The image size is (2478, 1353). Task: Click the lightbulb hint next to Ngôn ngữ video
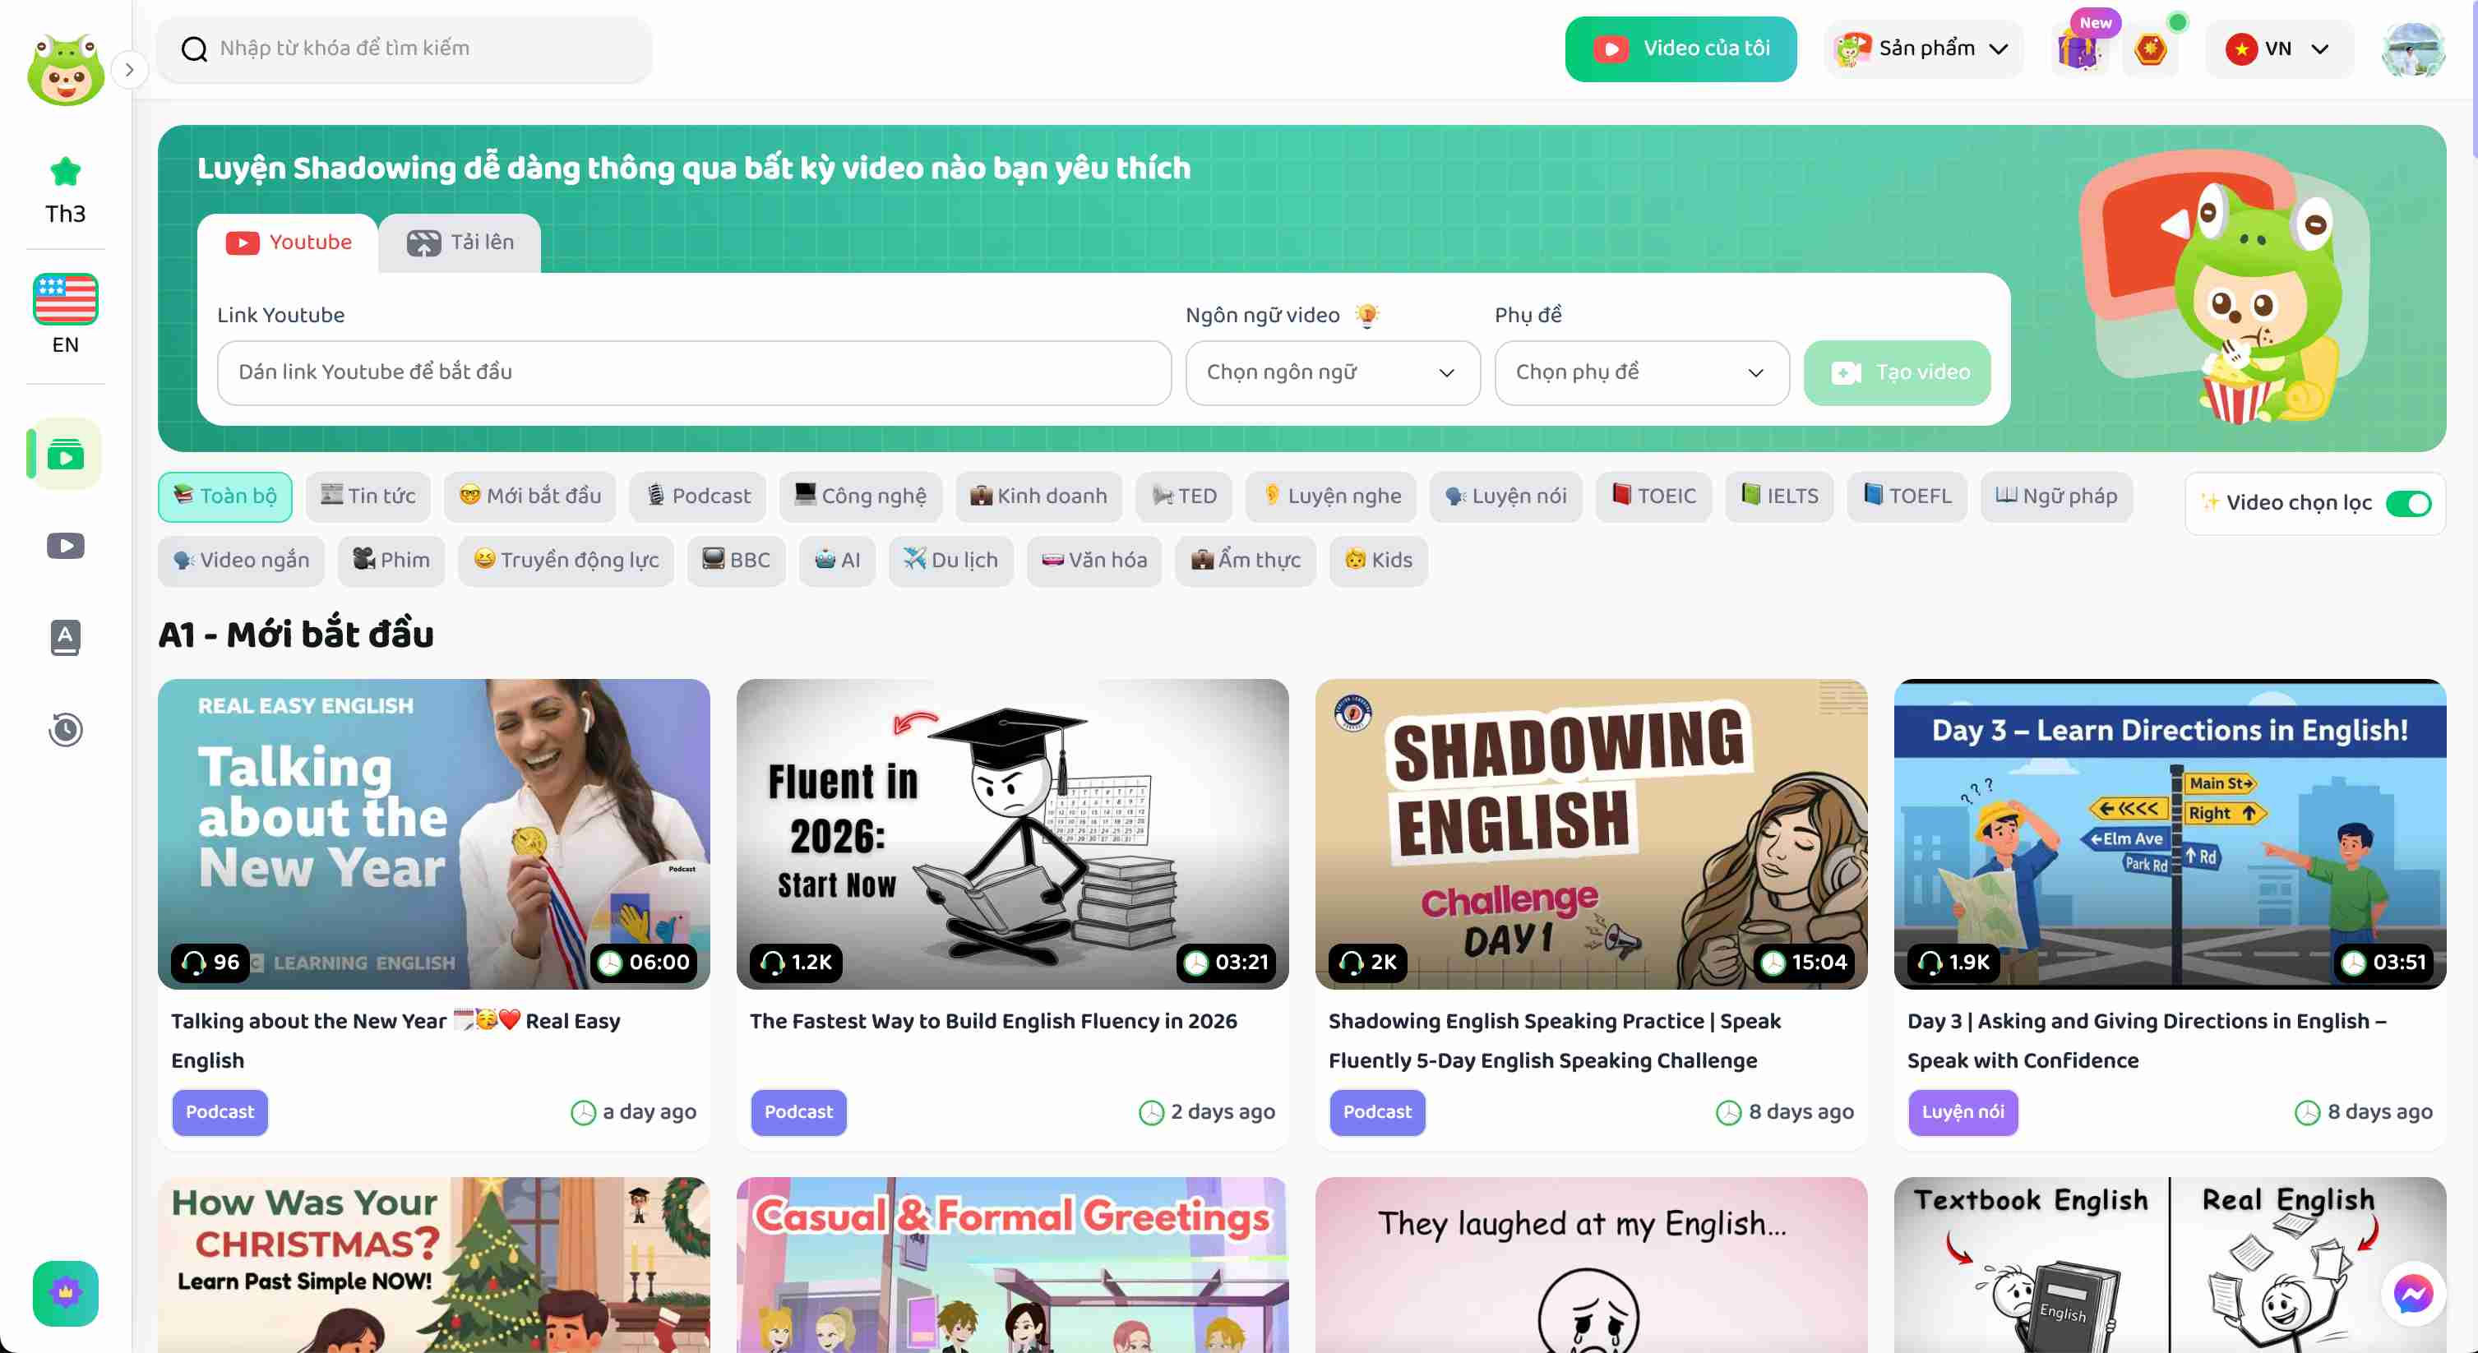coord(1367,315)
